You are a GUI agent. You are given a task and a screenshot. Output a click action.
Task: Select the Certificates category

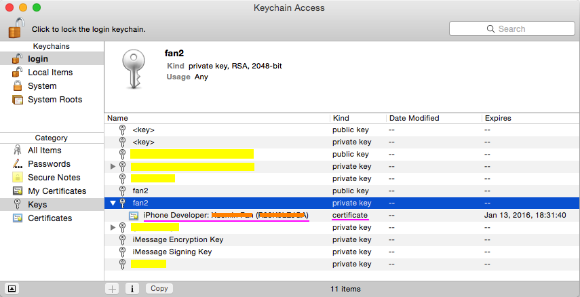[52, 218]
